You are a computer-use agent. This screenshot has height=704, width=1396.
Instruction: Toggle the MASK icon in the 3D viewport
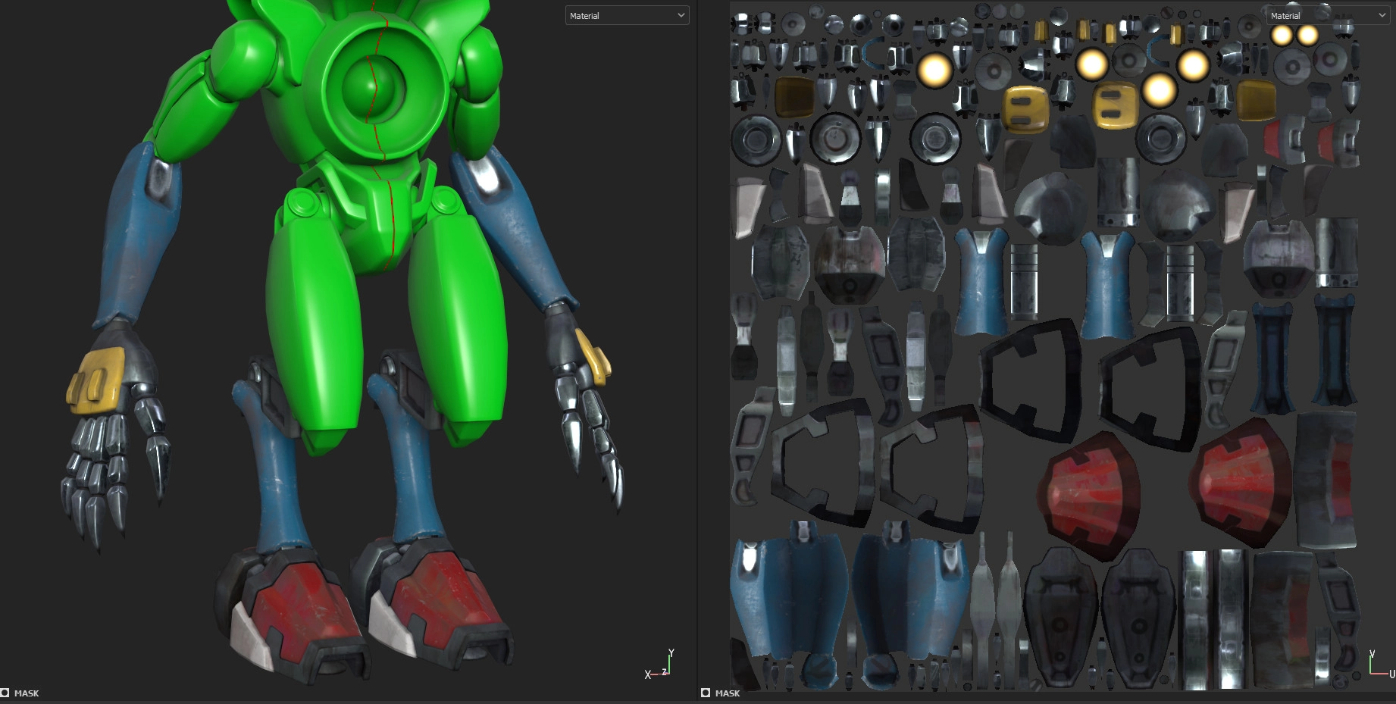[5, 693]
